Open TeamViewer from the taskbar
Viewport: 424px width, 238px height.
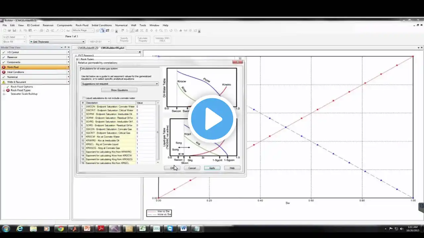coord(170,228)
